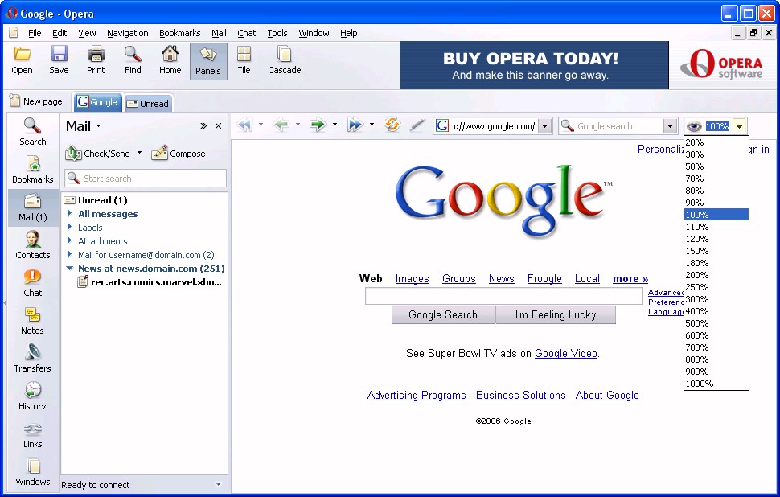Open the Windows panel icon

[x=33, y=466]
